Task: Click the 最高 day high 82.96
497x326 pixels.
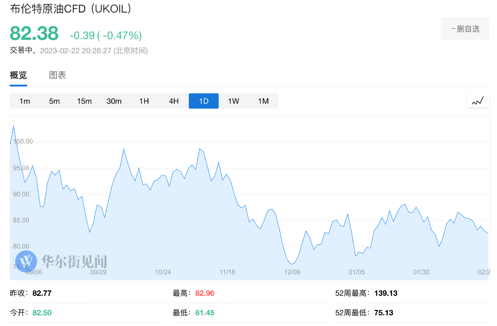Action: (204, 293)
